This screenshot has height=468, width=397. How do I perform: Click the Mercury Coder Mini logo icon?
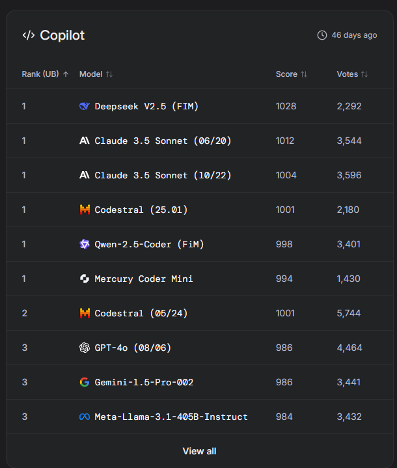[x=85, y=279]
